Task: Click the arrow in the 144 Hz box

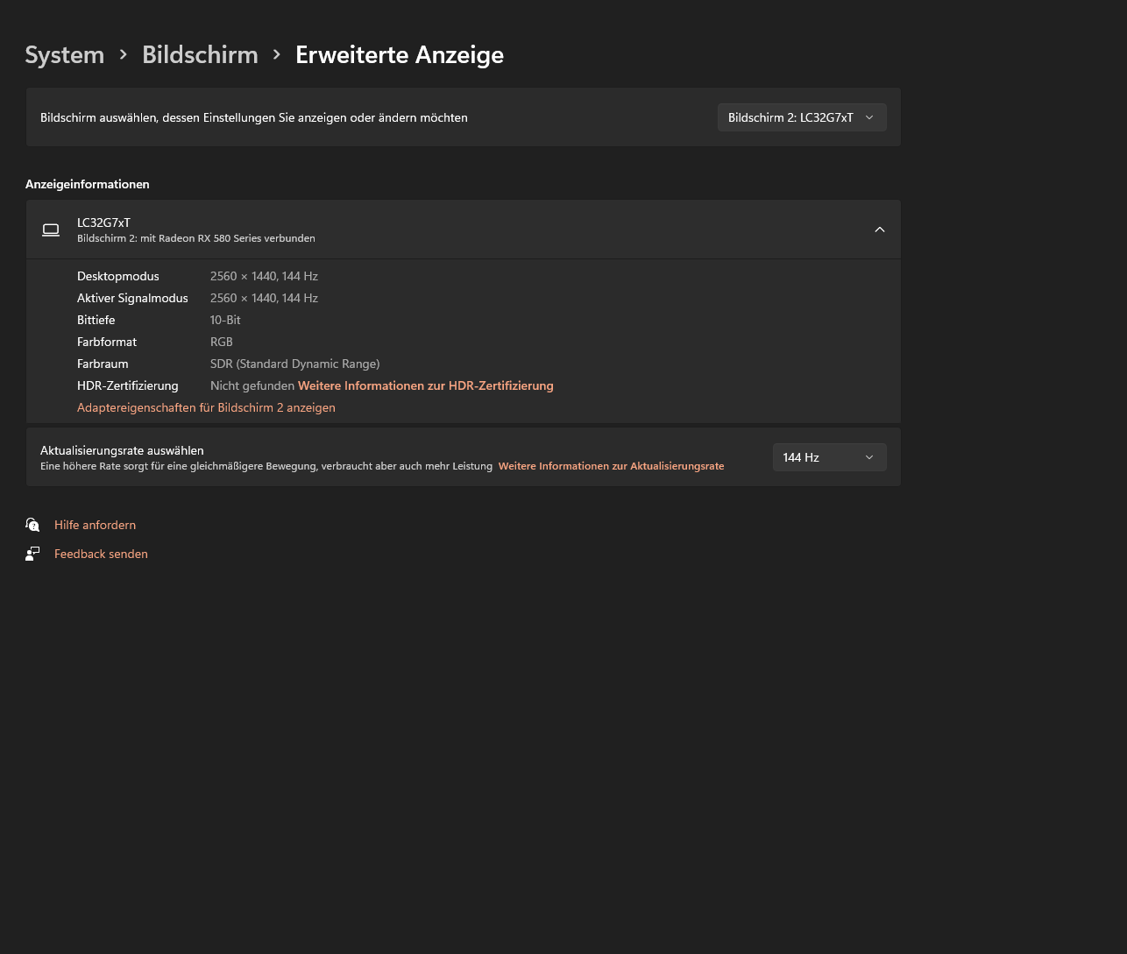Action: pyautogui.click(x=869, y=457)
